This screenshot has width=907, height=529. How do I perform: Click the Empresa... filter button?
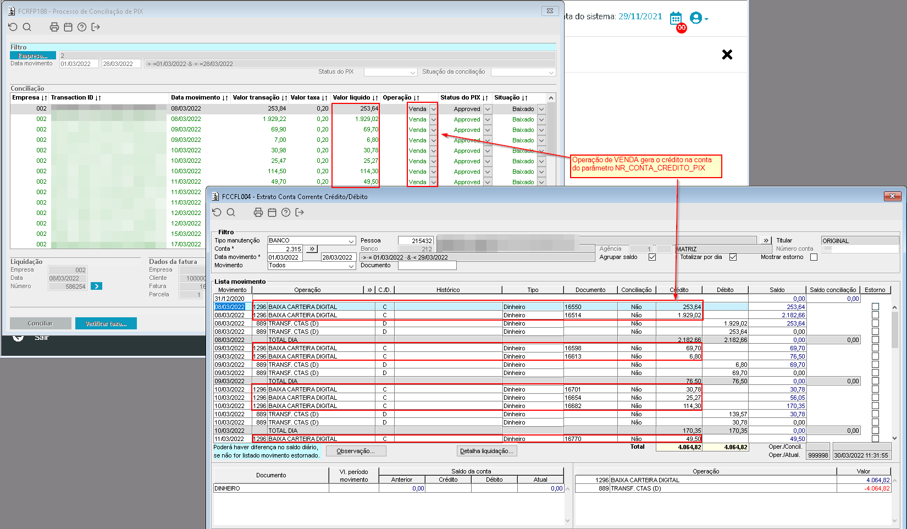click(x=33, y=56)
